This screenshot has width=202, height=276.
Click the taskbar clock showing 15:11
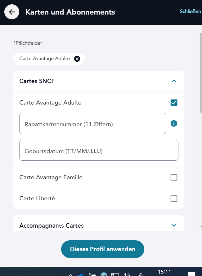[164, 272]
